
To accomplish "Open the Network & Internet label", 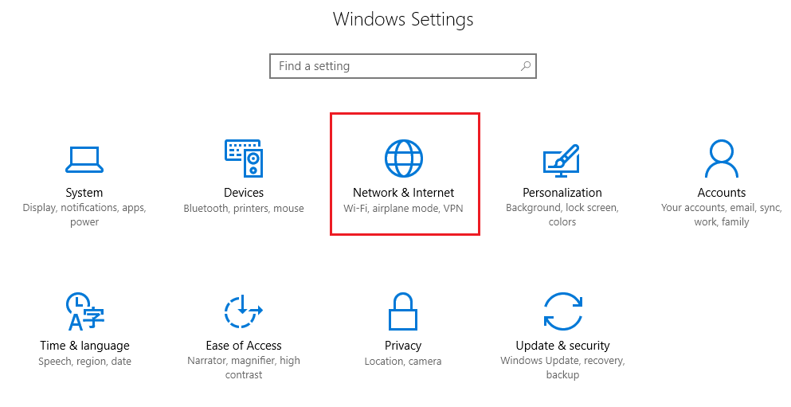I will (x=404, y=193).
